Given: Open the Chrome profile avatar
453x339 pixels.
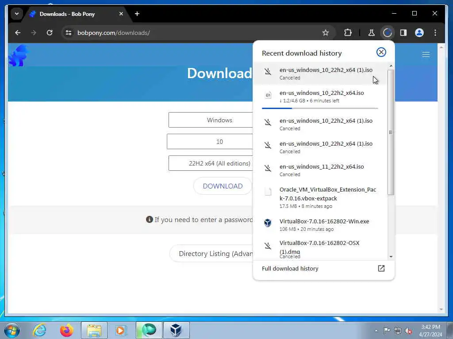Looking at the screenshot, I should (419, 33).
